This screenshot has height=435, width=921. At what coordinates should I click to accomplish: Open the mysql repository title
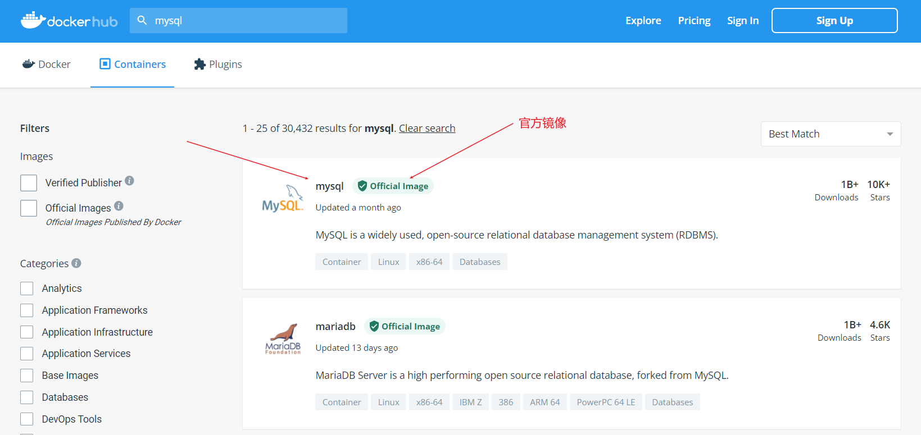(329, 186)
